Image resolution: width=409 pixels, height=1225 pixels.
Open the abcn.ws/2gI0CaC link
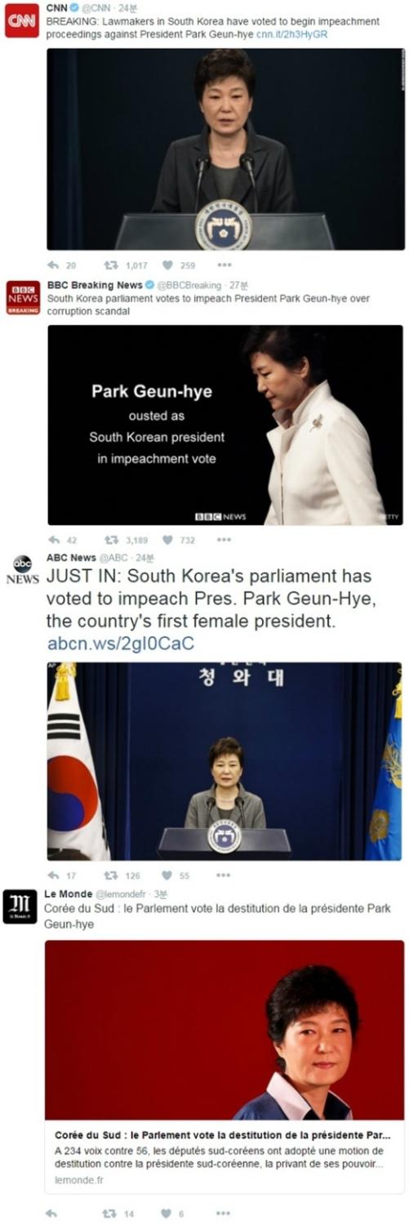pos(121,644)
